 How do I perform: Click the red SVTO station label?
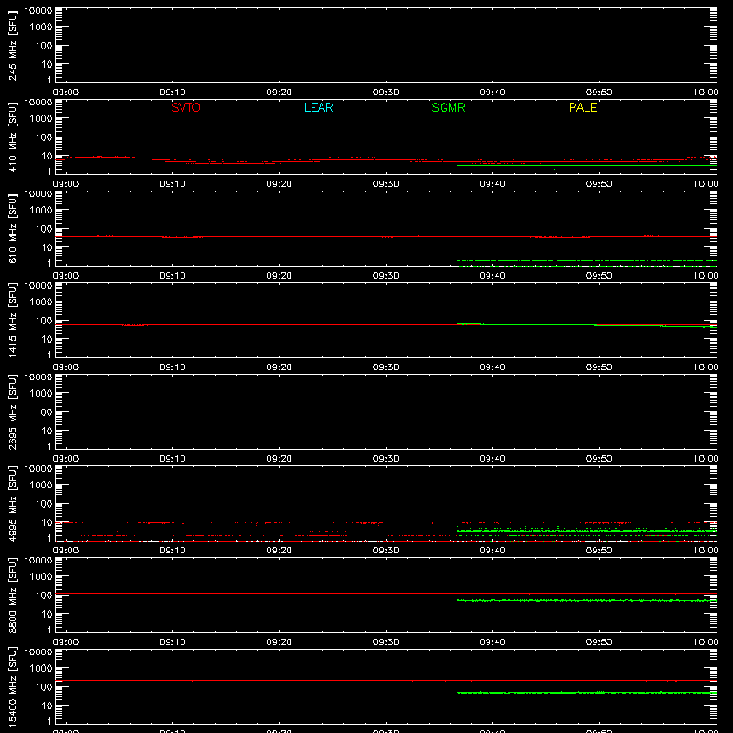pos(186,107)
